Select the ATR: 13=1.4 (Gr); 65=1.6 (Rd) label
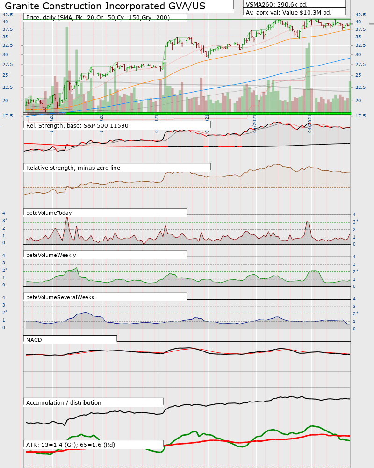Screen dimensions: 374x468 coord(71,445)
